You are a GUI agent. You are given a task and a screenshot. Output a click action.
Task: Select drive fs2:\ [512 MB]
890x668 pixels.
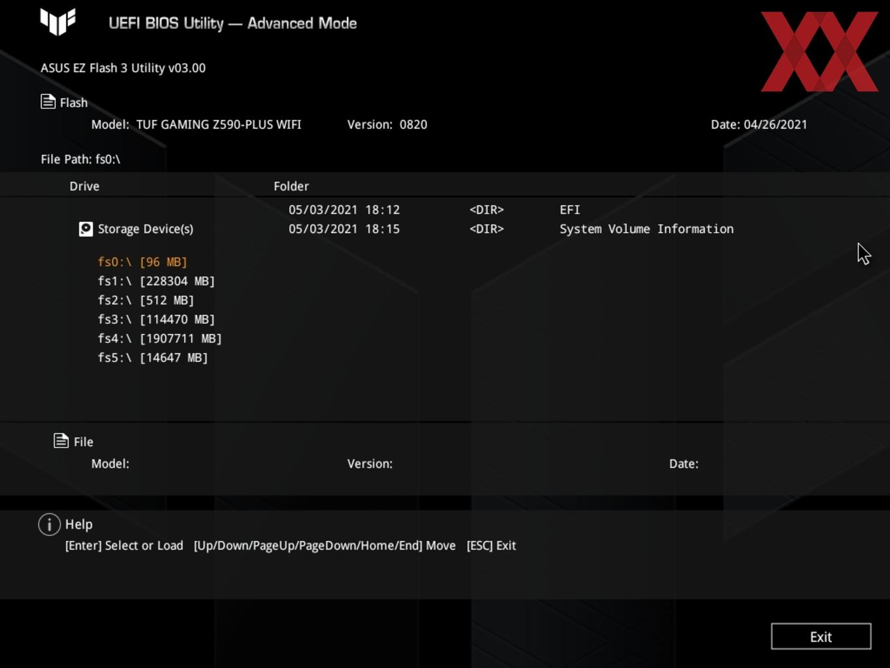146,300
